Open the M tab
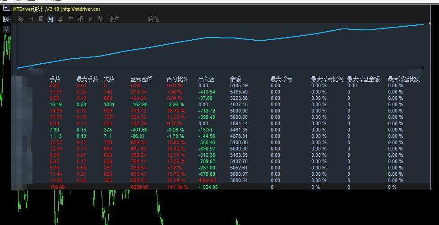Screen dimensions: 439x225 pyautogui.click(x=90, y=19)
